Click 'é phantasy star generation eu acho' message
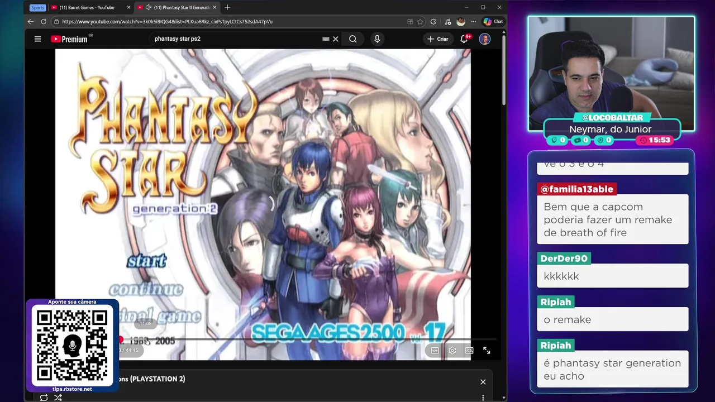 click(612, 370)
